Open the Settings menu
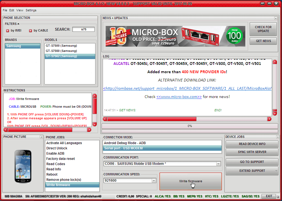The width and height of the screenshot is (282, 201). (31, 10)
